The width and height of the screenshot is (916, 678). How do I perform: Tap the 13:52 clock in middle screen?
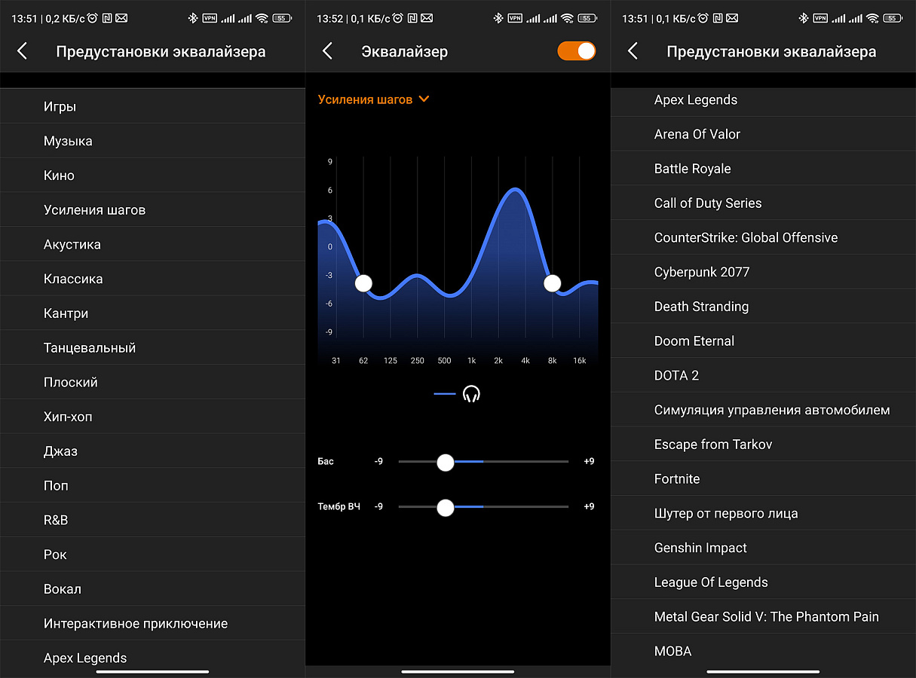[330, 18]
